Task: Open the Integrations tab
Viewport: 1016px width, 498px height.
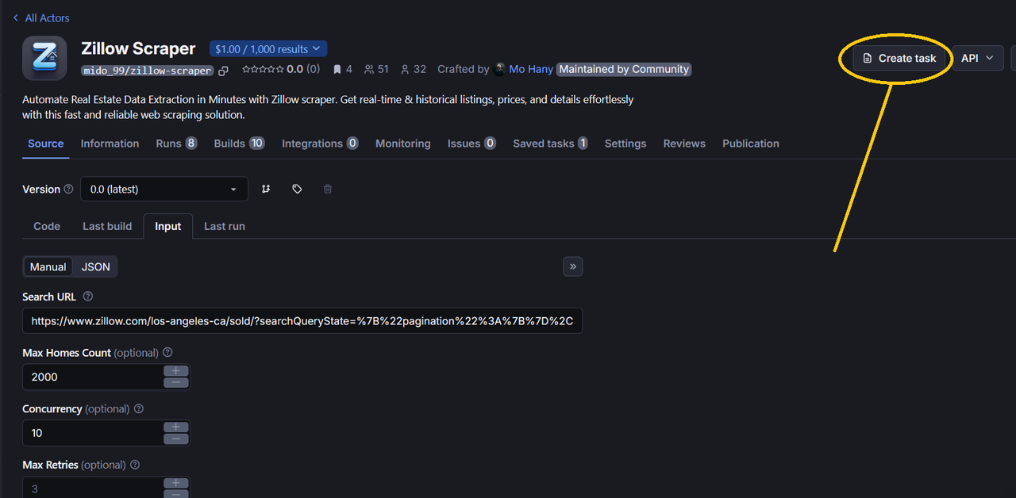Action: pos(320,144)
